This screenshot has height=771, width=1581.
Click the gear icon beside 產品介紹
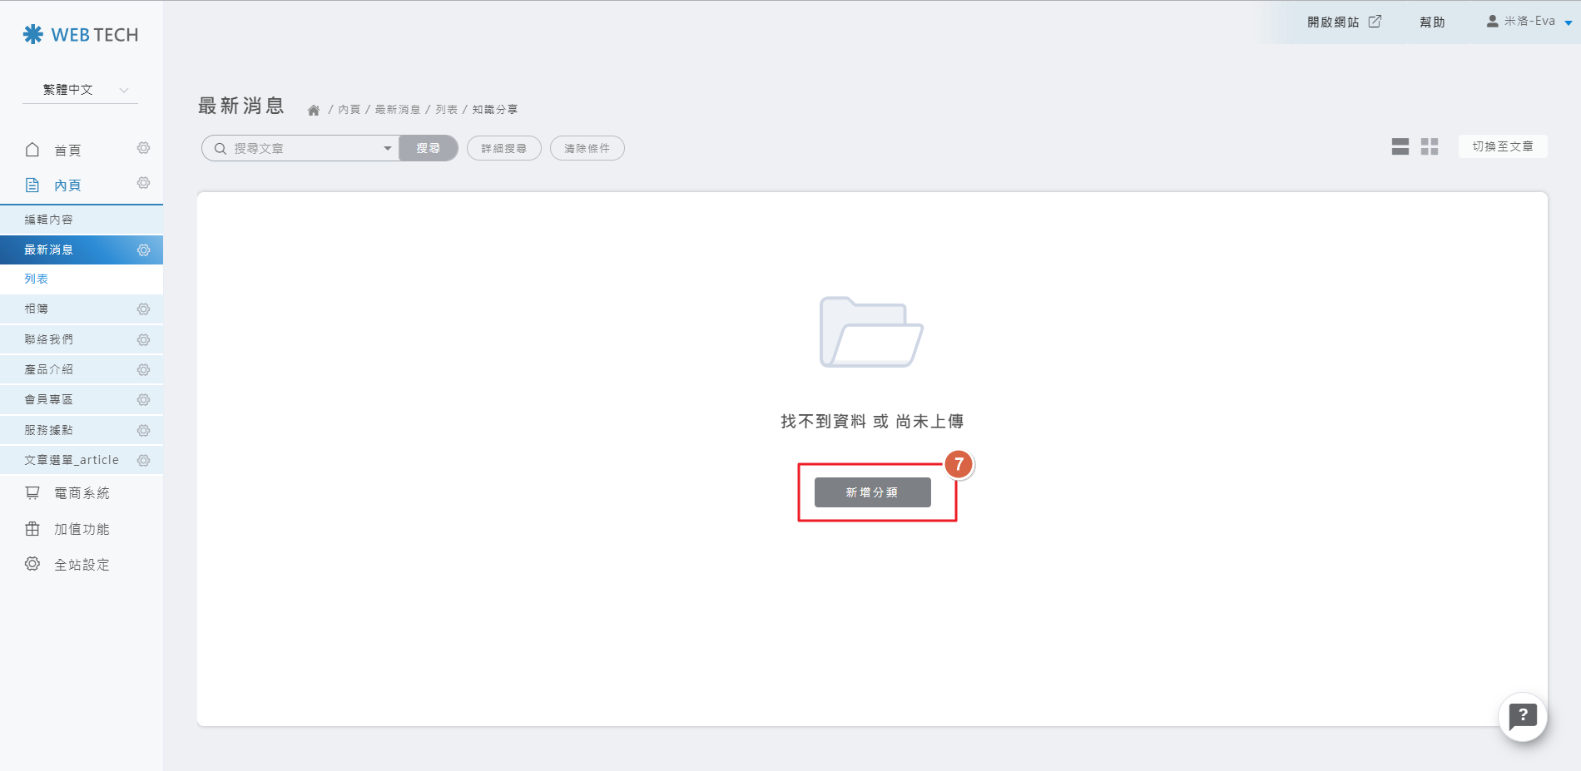pos(143,370)
